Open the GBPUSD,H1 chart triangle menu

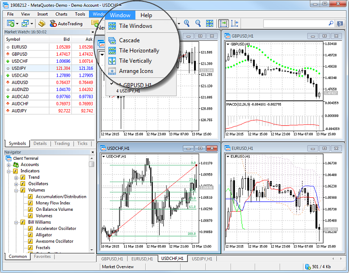(228, 44)
